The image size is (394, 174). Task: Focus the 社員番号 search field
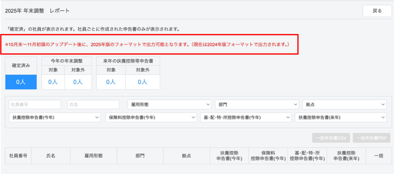click(35, 105)
